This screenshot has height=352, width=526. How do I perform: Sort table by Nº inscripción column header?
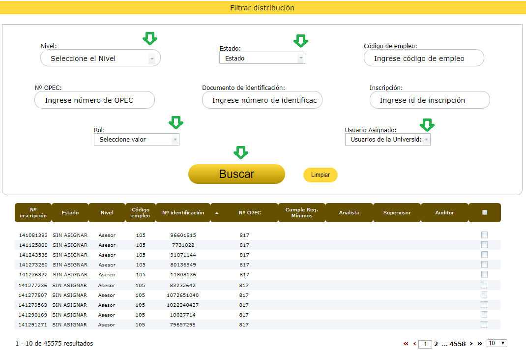click(x=33, y=213)
